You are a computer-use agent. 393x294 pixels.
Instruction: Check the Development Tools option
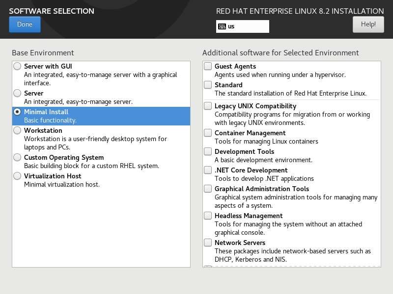click(208, 151)
